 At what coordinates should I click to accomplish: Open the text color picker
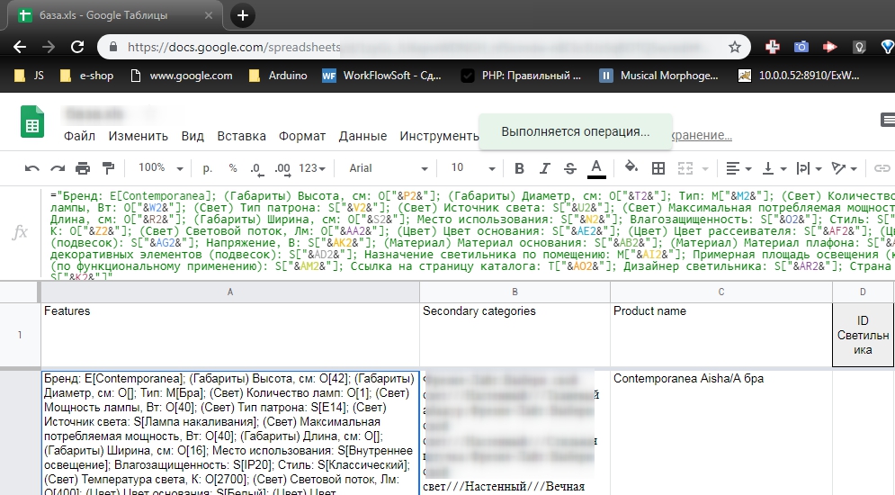click(x=595, y=168)
